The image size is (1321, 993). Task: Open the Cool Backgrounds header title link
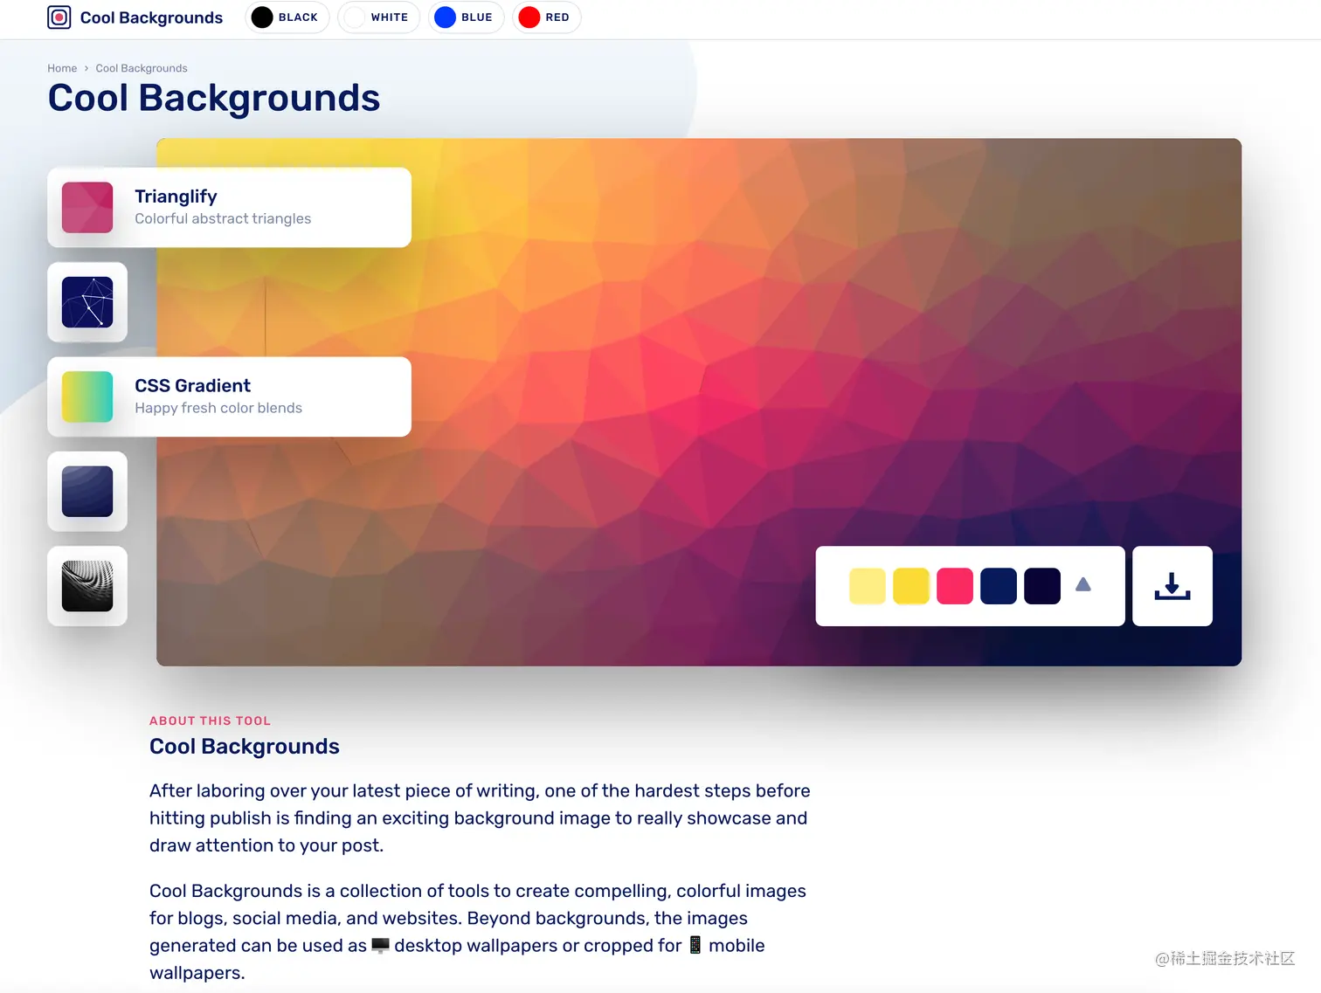point(151,17)
